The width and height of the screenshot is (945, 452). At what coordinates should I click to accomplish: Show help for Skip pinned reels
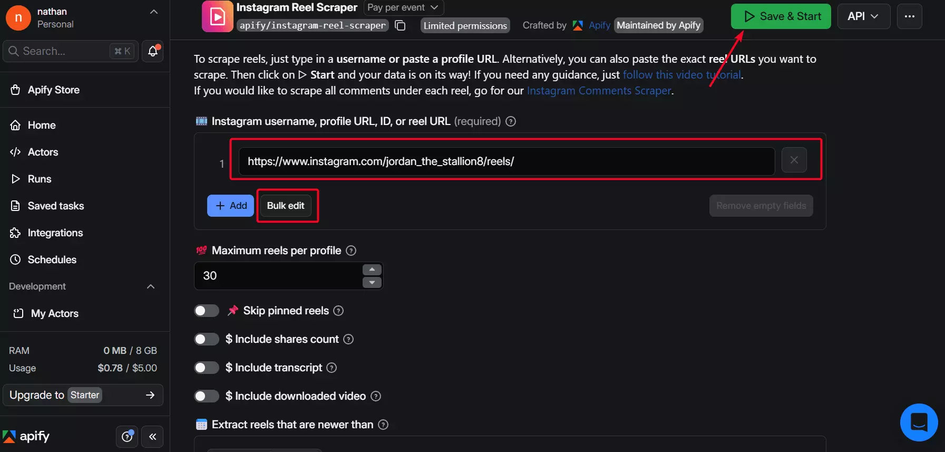339,311
